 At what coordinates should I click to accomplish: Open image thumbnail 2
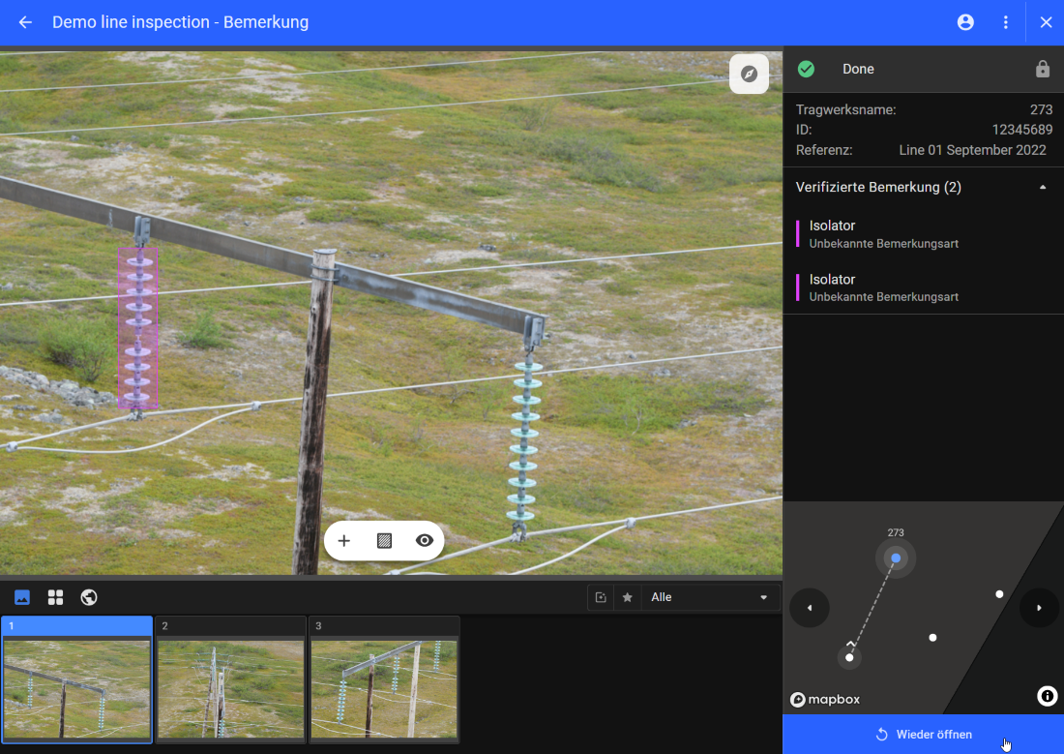point(231,679)
